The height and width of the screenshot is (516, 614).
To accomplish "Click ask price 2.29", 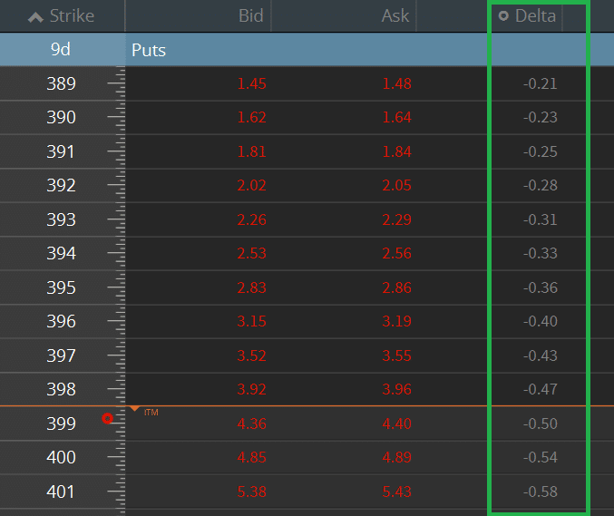I will coord(396,219).
